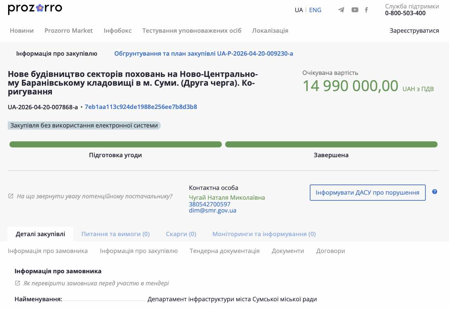Switch to Скарги tab
The image size is (449, 309).
[181, 234]
